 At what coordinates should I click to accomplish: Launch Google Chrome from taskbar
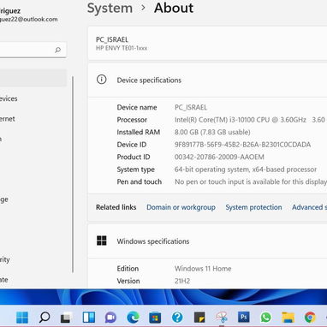coord(310,318)
